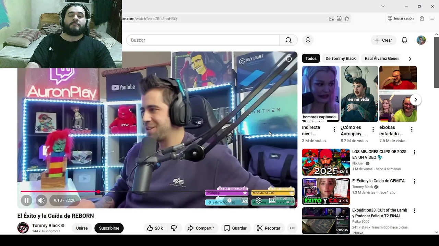Open options for elxokas enfadado short
Image resolution: width=439 pixels, height=246 pixels.
click(412, 129)
